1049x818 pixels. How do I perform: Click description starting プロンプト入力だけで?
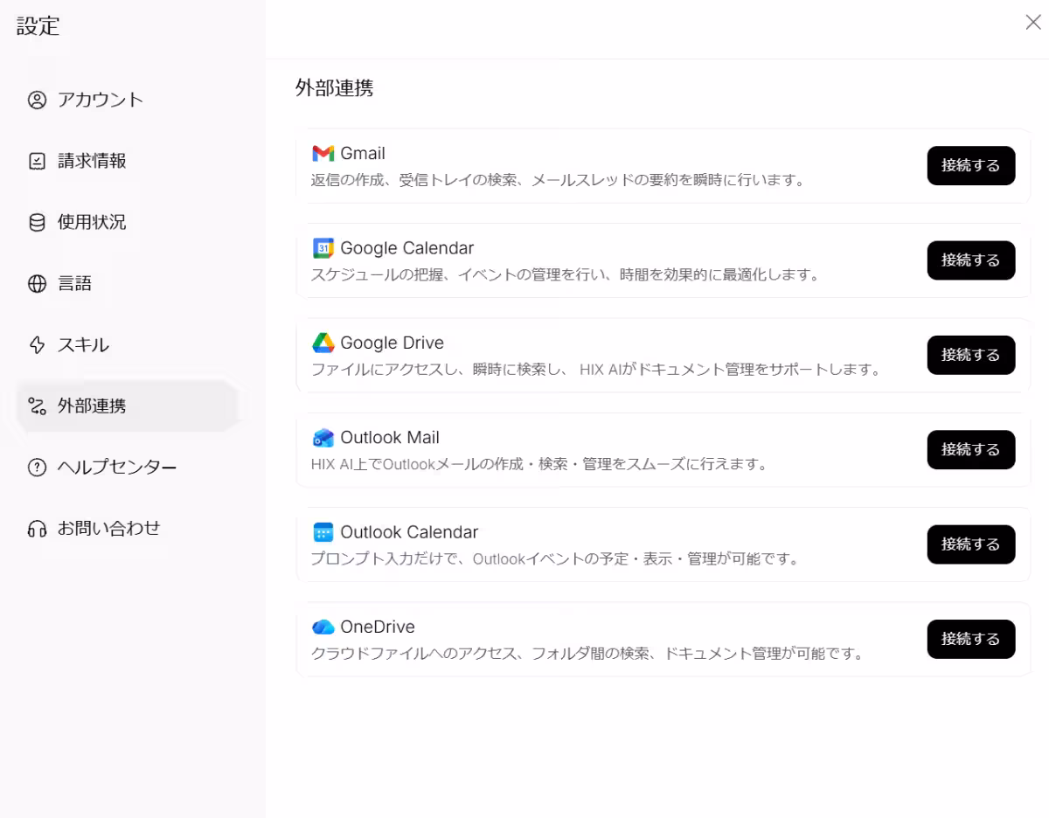point(556,558)
